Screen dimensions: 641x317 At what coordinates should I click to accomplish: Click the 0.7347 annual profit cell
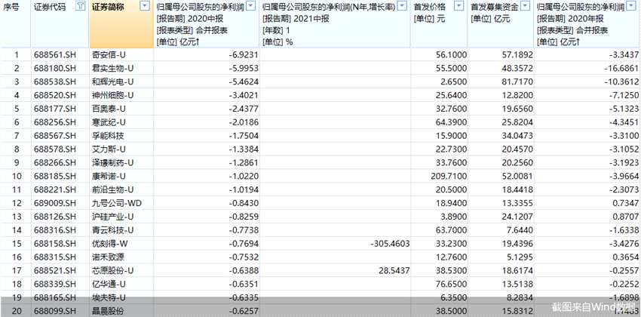[x=625, y=203]
